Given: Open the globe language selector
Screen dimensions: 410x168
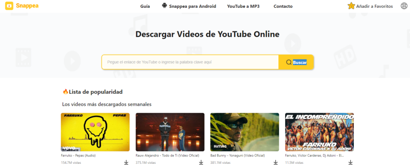Looking at the screenshot, I should click(x=404, y=6).
